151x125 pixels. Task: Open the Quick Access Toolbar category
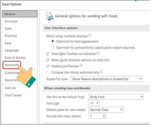coord(11,80)
